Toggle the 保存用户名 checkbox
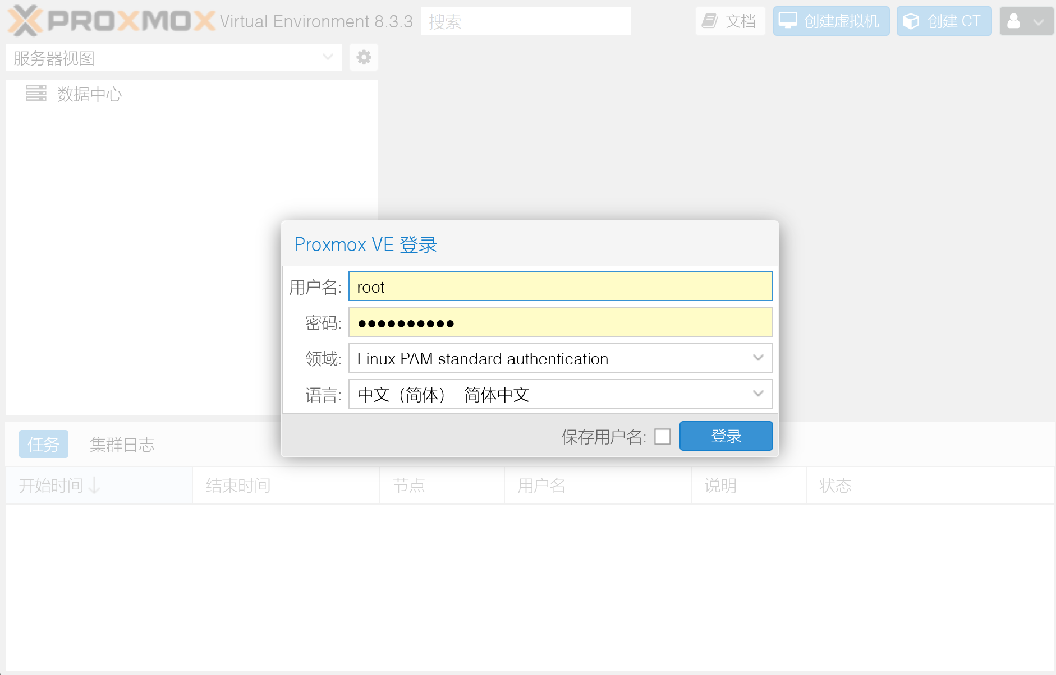 coord(663,436)
